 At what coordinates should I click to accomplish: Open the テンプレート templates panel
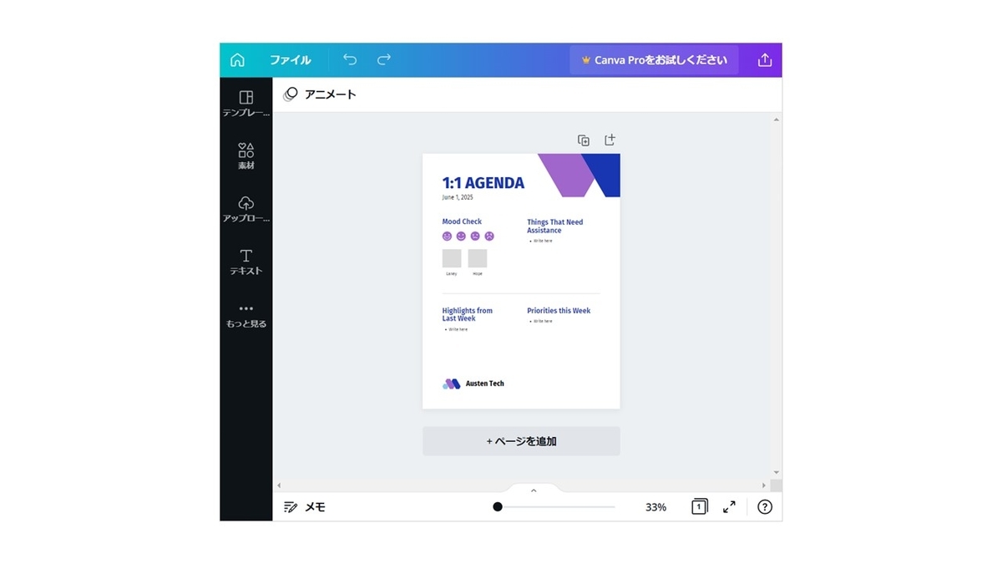(x=246, y=104)
